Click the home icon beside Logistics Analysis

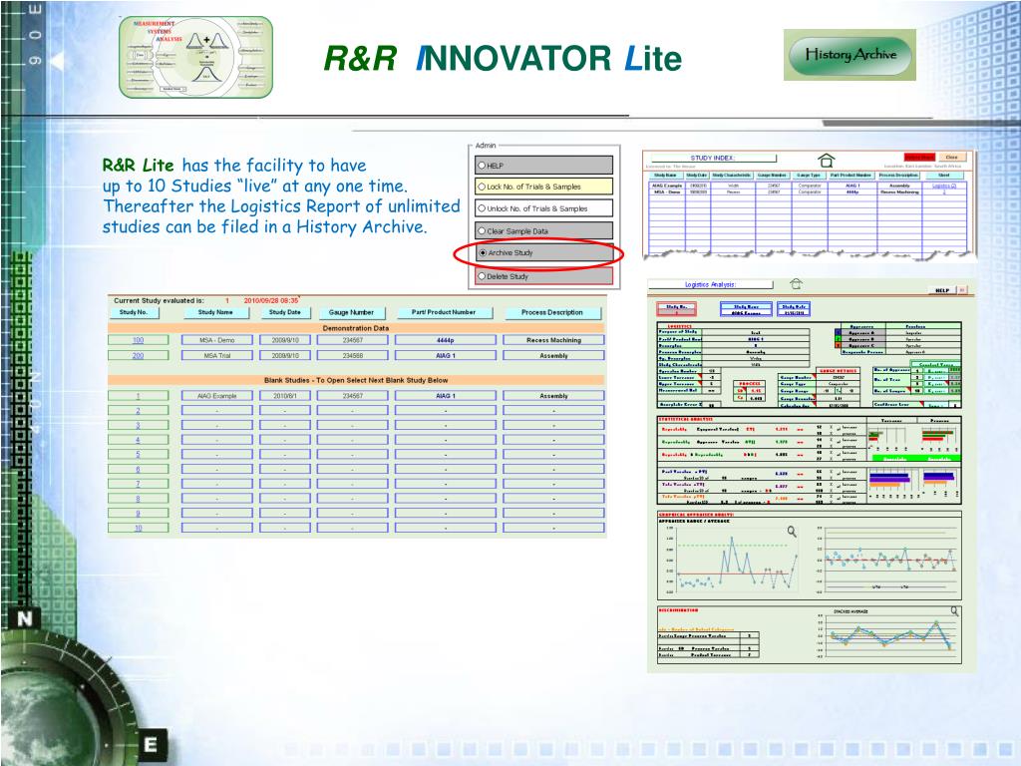(796, 284)
